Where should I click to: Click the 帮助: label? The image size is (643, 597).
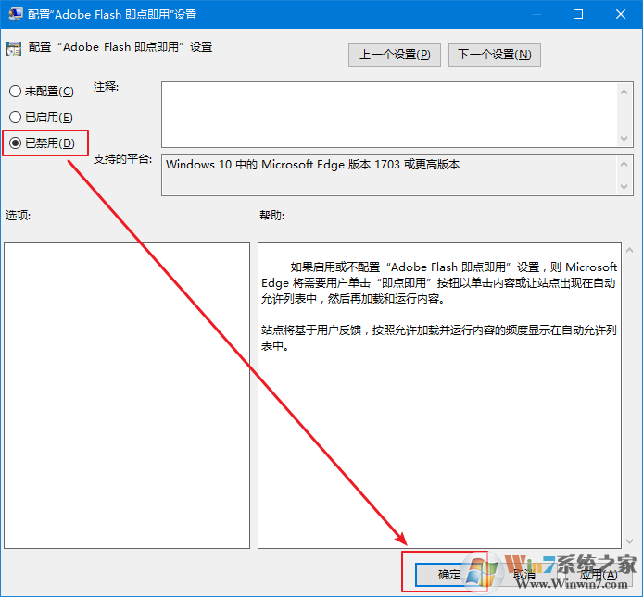tap(271, 215)
